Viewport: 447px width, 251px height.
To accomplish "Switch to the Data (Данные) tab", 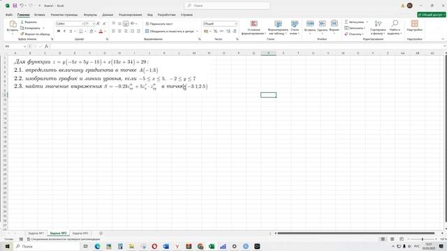I will pyautogui.click(x=108, y=15).
